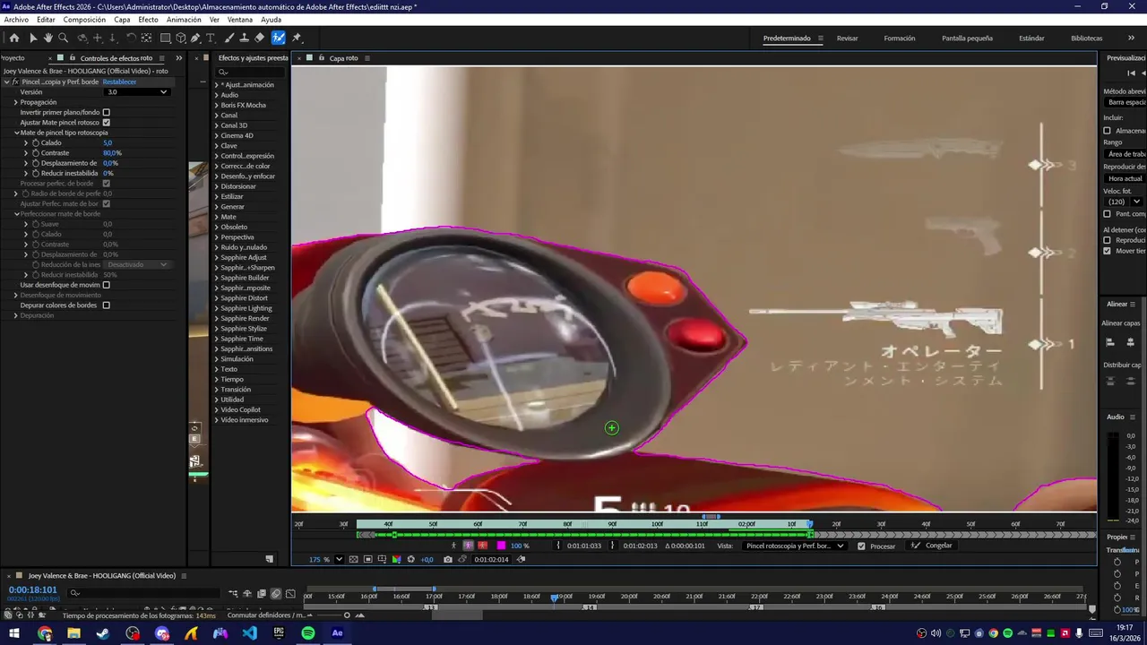The width and height of the screenshot is (1147, 645).
Task: Open Visual Studio Code from the taskbar
Action: tap(249, 633)
